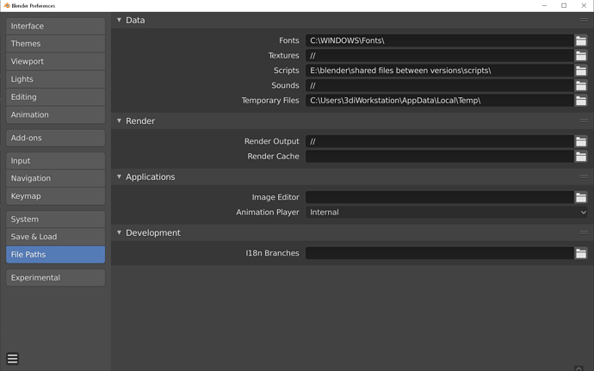The width and height of the screenshot is (594, 371).
Task: Open the Add-ons section
Action: click(56, 138)
